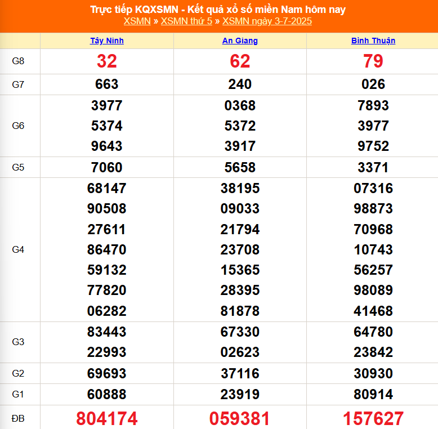Open the An Giang province link
Screen dimensions: 438x429
[x=240, y=41]
